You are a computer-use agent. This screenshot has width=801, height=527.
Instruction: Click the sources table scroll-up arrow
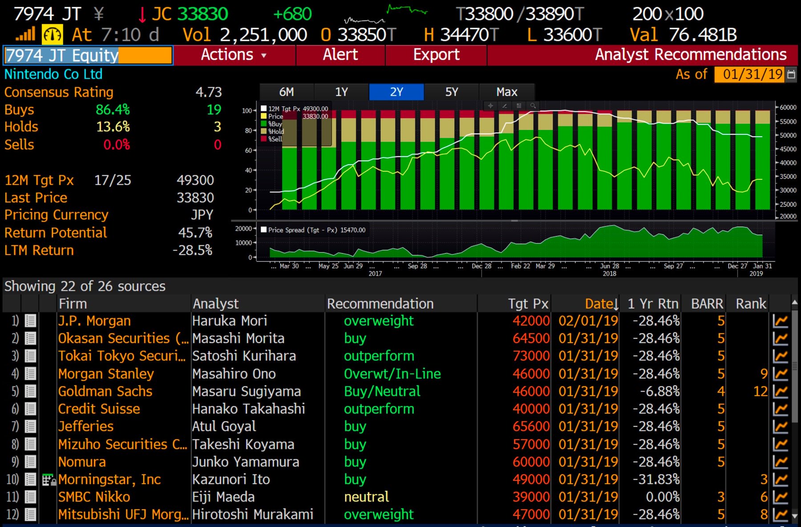tap(795, 302)
